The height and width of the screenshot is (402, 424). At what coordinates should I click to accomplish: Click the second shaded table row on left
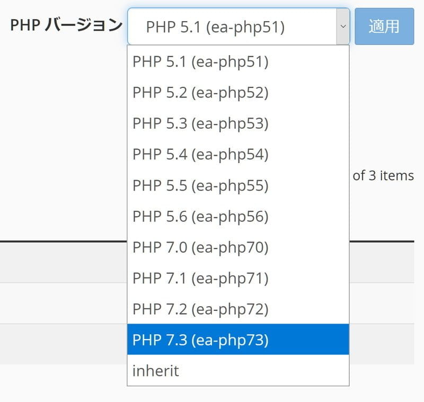[63, 344]
